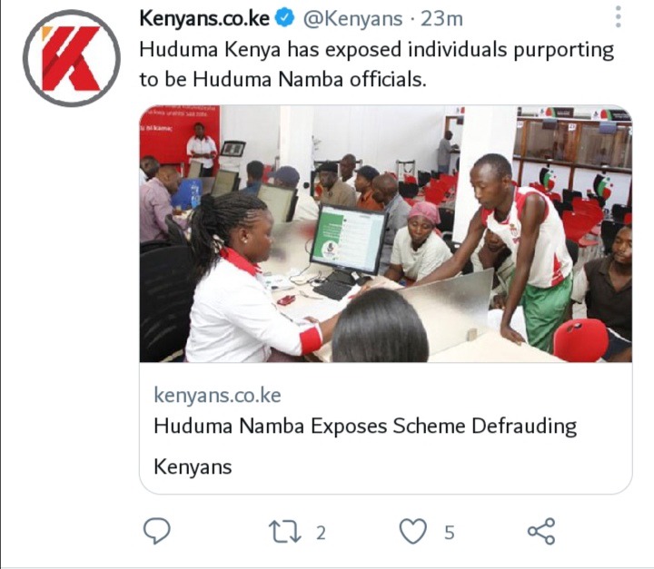The image size is (654, 569).
Task: Open the reply comment bubble icon
Action: (156, 531)
